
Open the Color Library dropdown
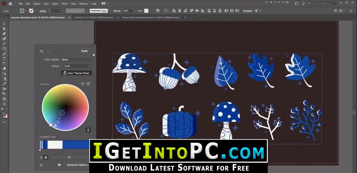(76, 59)
